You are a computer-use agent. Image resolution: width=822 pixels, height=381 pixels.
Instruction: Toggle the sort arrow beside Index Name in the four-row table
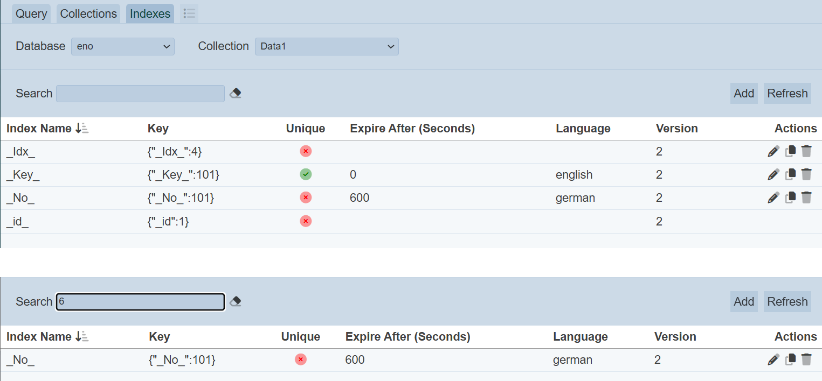(x=82, y=129)
